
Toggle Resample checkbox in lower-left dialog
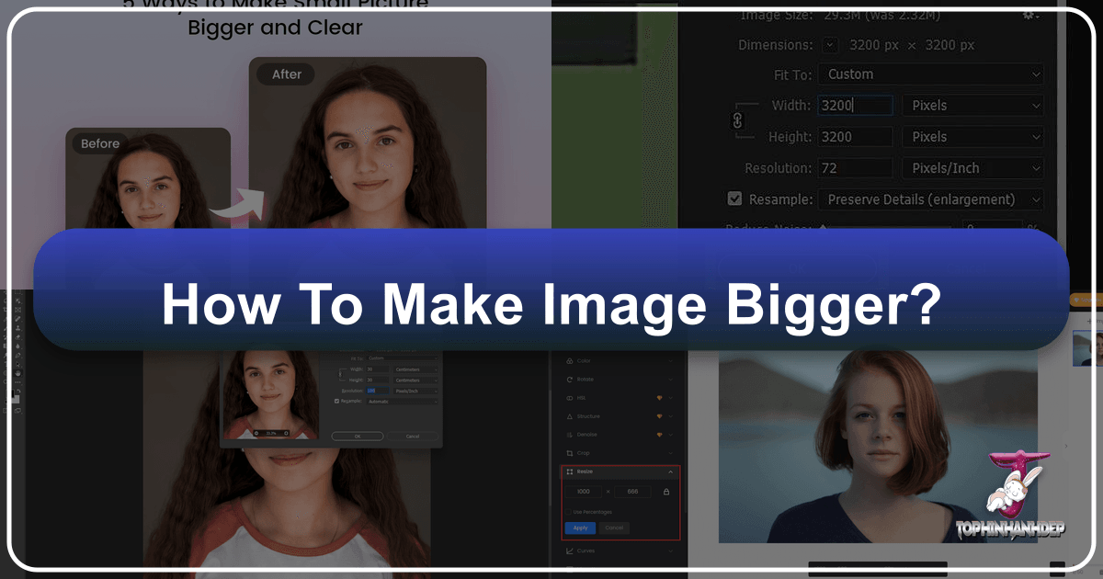click(x=337, y=401)
